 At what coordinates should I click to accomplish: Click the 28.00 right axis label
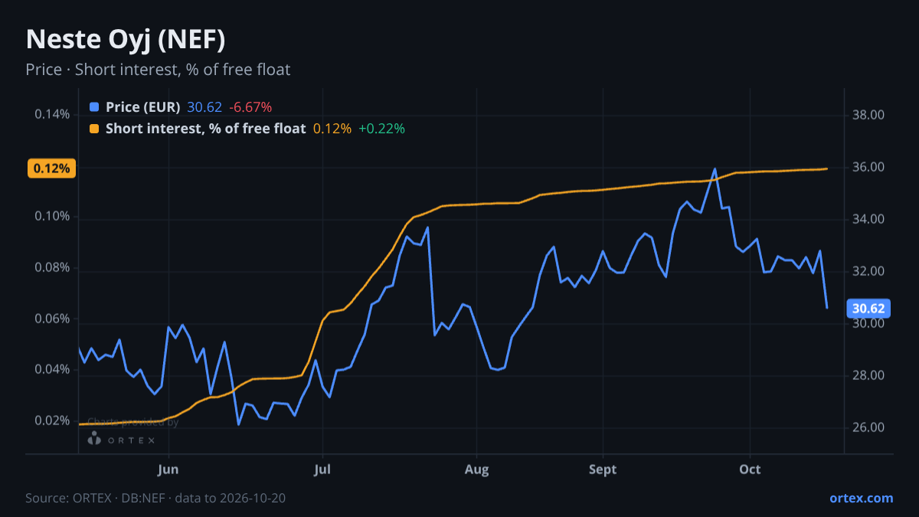tap(868, 375)
